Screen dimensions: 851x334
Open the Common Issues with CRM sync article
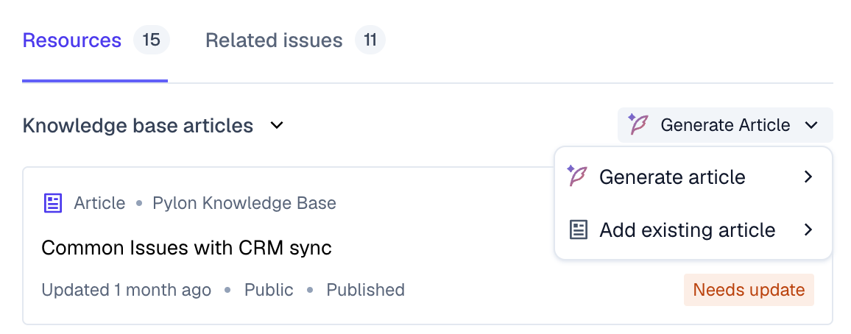pyautogui.click(x=186, y=248)
